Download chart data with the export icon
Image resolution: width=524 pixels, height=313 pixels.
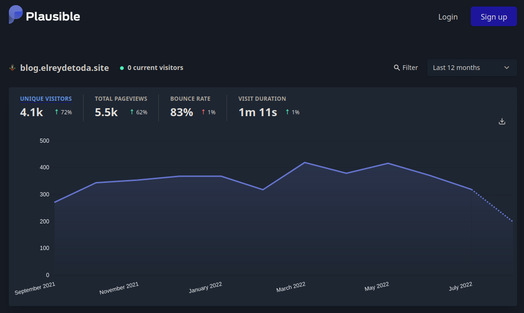pos(502,121)
